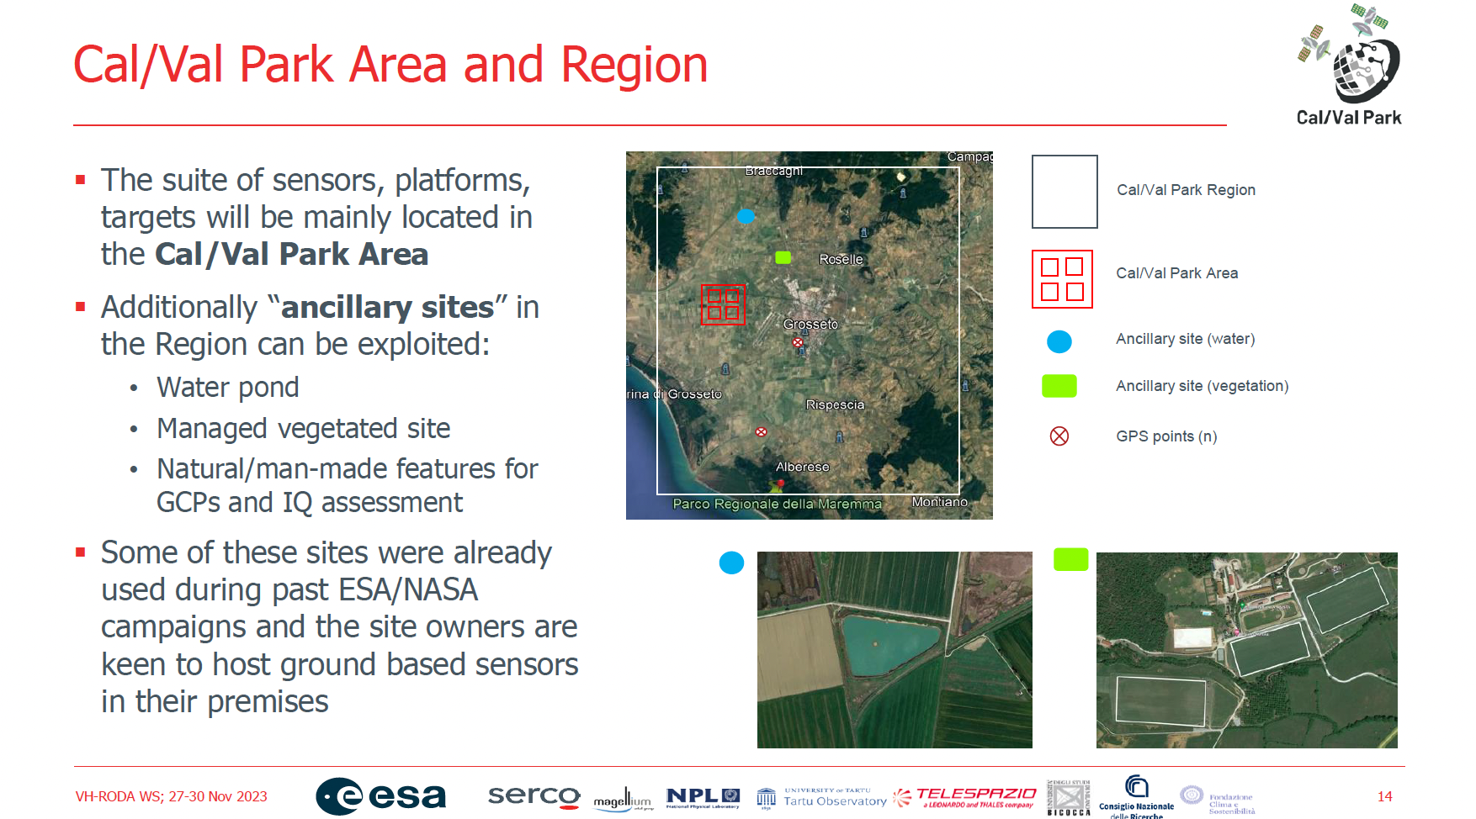Click the Bicocca university logo
Image resolution: width=1476 pixels, height=819 pixels.
tap(1068, 797)
